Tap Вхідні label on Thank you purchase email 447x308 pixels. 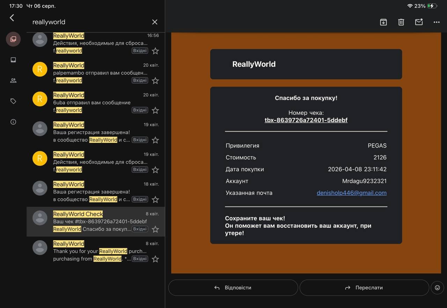(140, 259)
